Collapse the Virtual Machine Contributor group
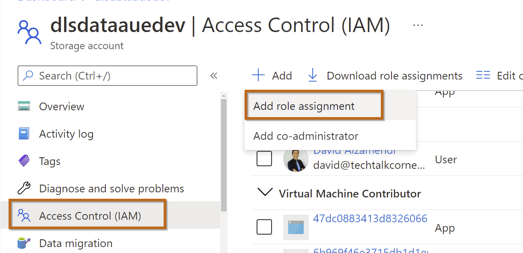 coord(265,193)
